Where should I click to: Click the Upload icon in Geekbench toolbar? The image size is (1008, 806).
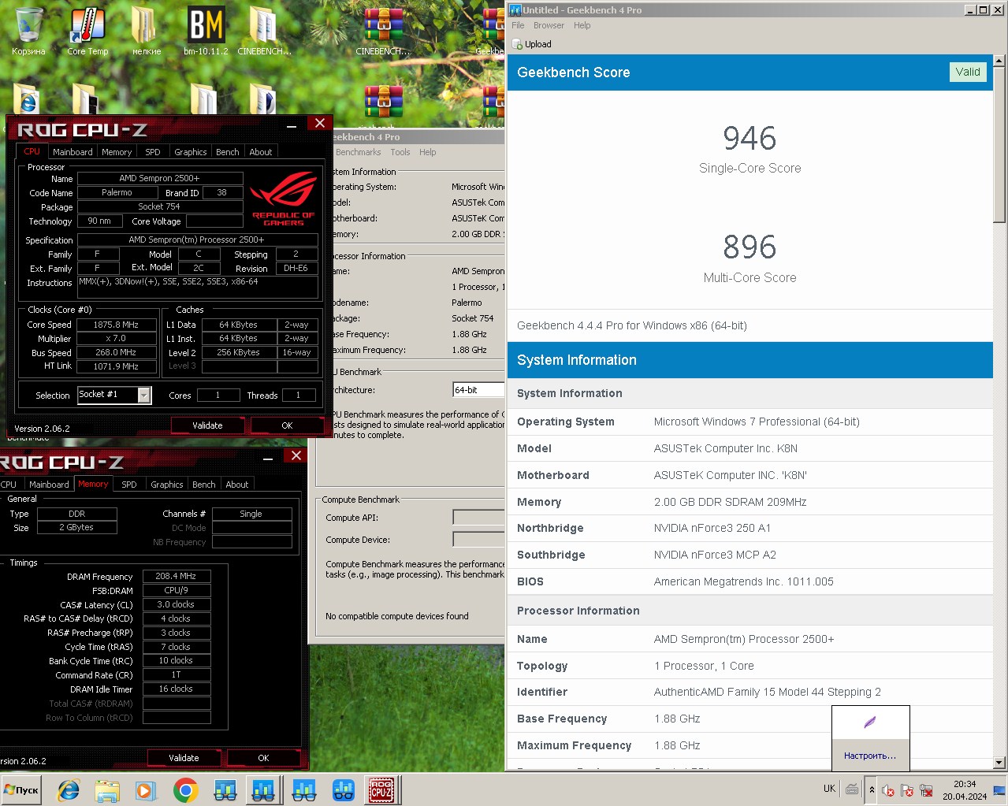click(518, 44)
